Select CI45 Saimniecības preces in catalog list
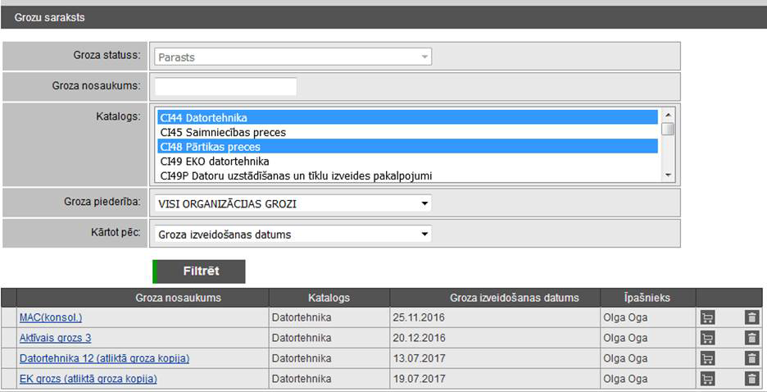This screenshot has height=392, width=767. tap(223, 132)
